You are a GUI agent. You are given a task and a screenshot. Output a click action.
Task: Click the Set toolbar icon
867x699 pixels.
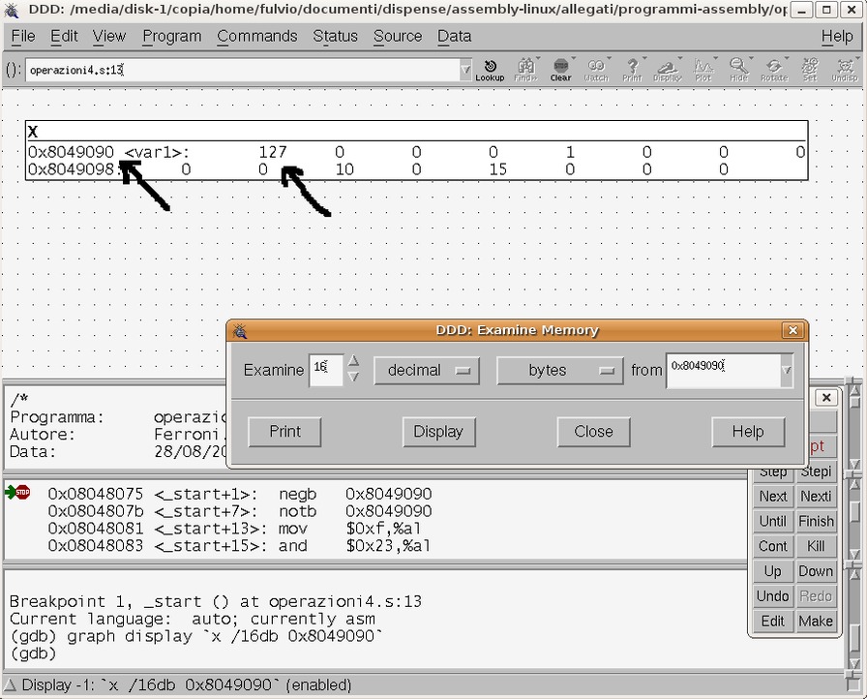810,71
